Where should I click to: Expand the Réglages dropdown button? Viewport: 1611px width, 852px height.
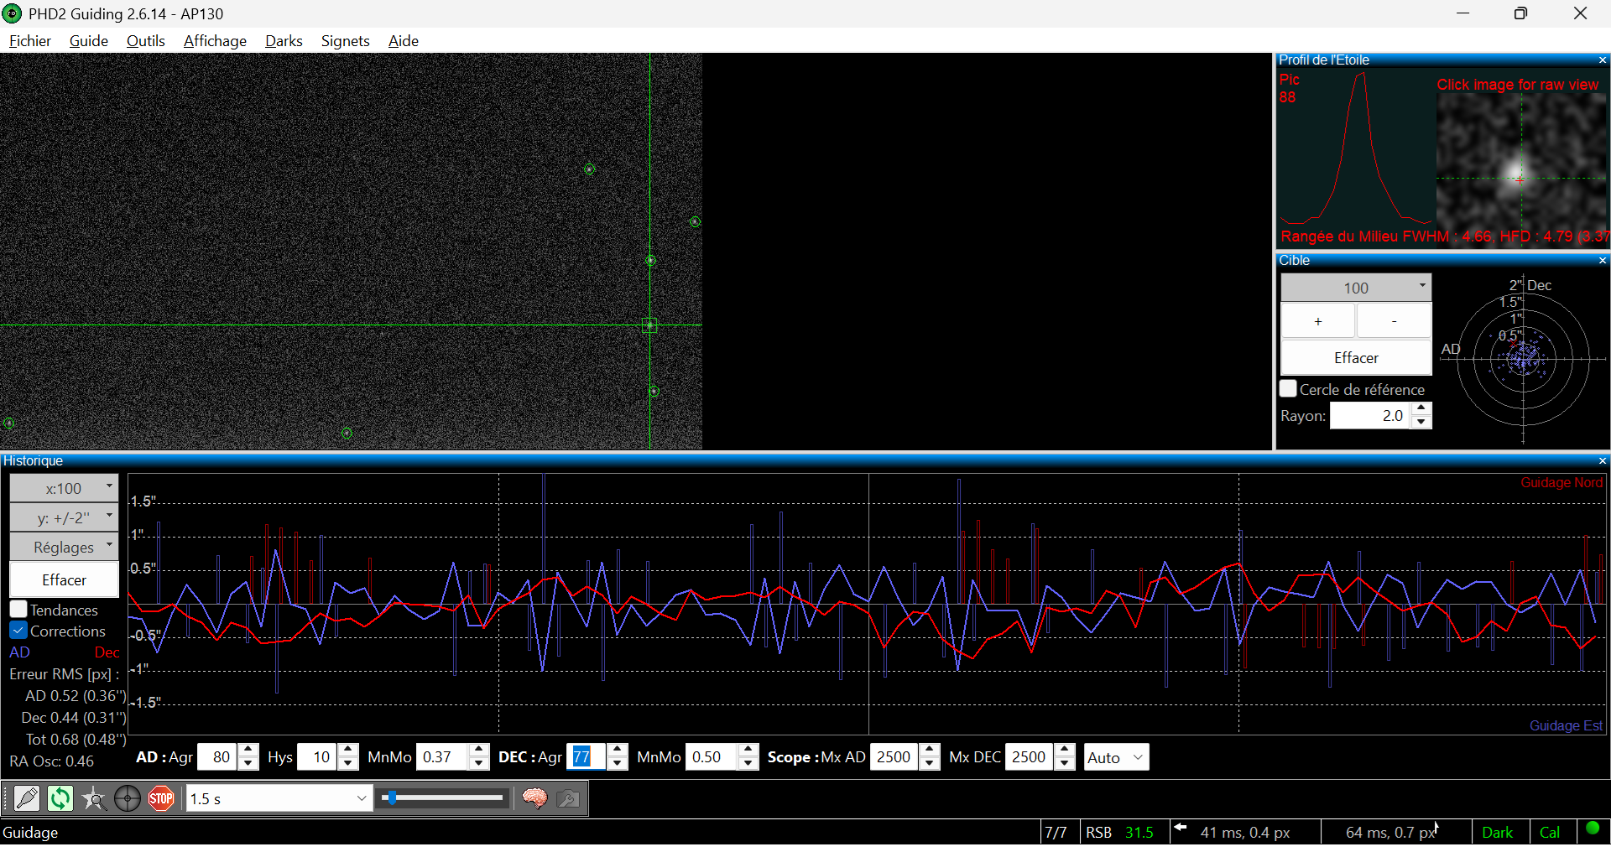[x=64, y=547]
